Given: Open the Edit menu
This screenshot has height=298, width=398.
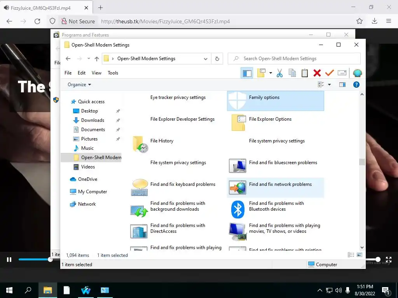Looking at the screenshot, I should [82, 73].
